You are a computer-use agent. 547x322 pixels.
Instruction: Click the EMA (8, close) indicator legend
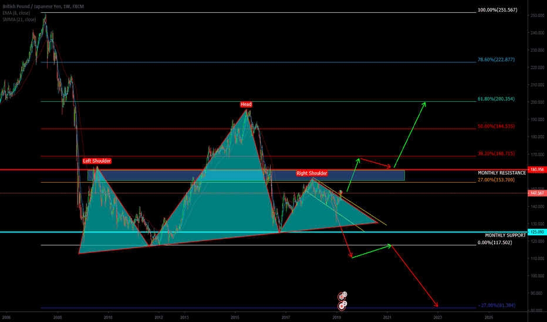(16, 13)
